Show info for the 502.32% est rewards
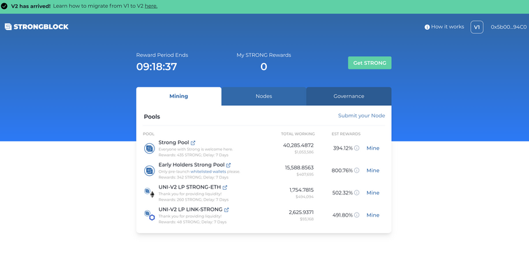This screenshot has width=529, height=258. 357,192
